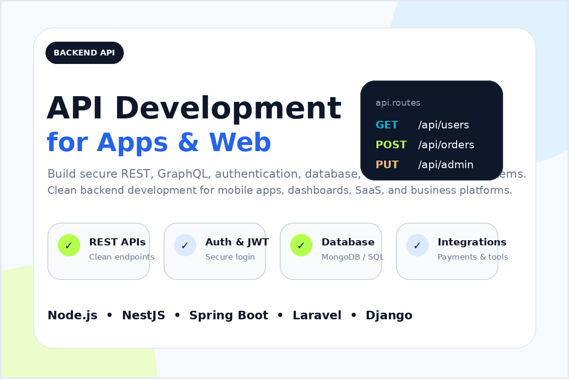Click the Clean backend development description line
The height and width of the screenshot is (379, 569).
coord(280,190)
